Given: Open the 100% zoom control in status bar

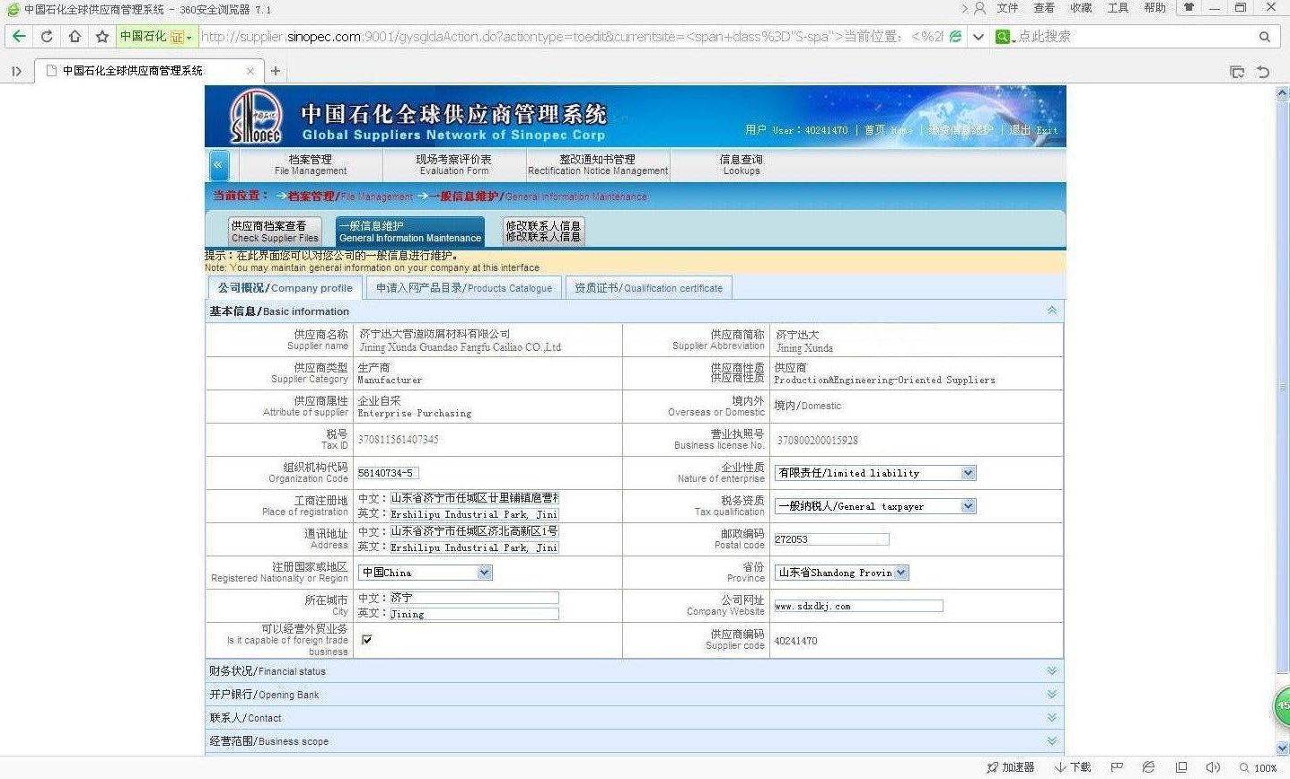Looking at the screenshot, I should pyautogui.click(x=1258, y=768).
